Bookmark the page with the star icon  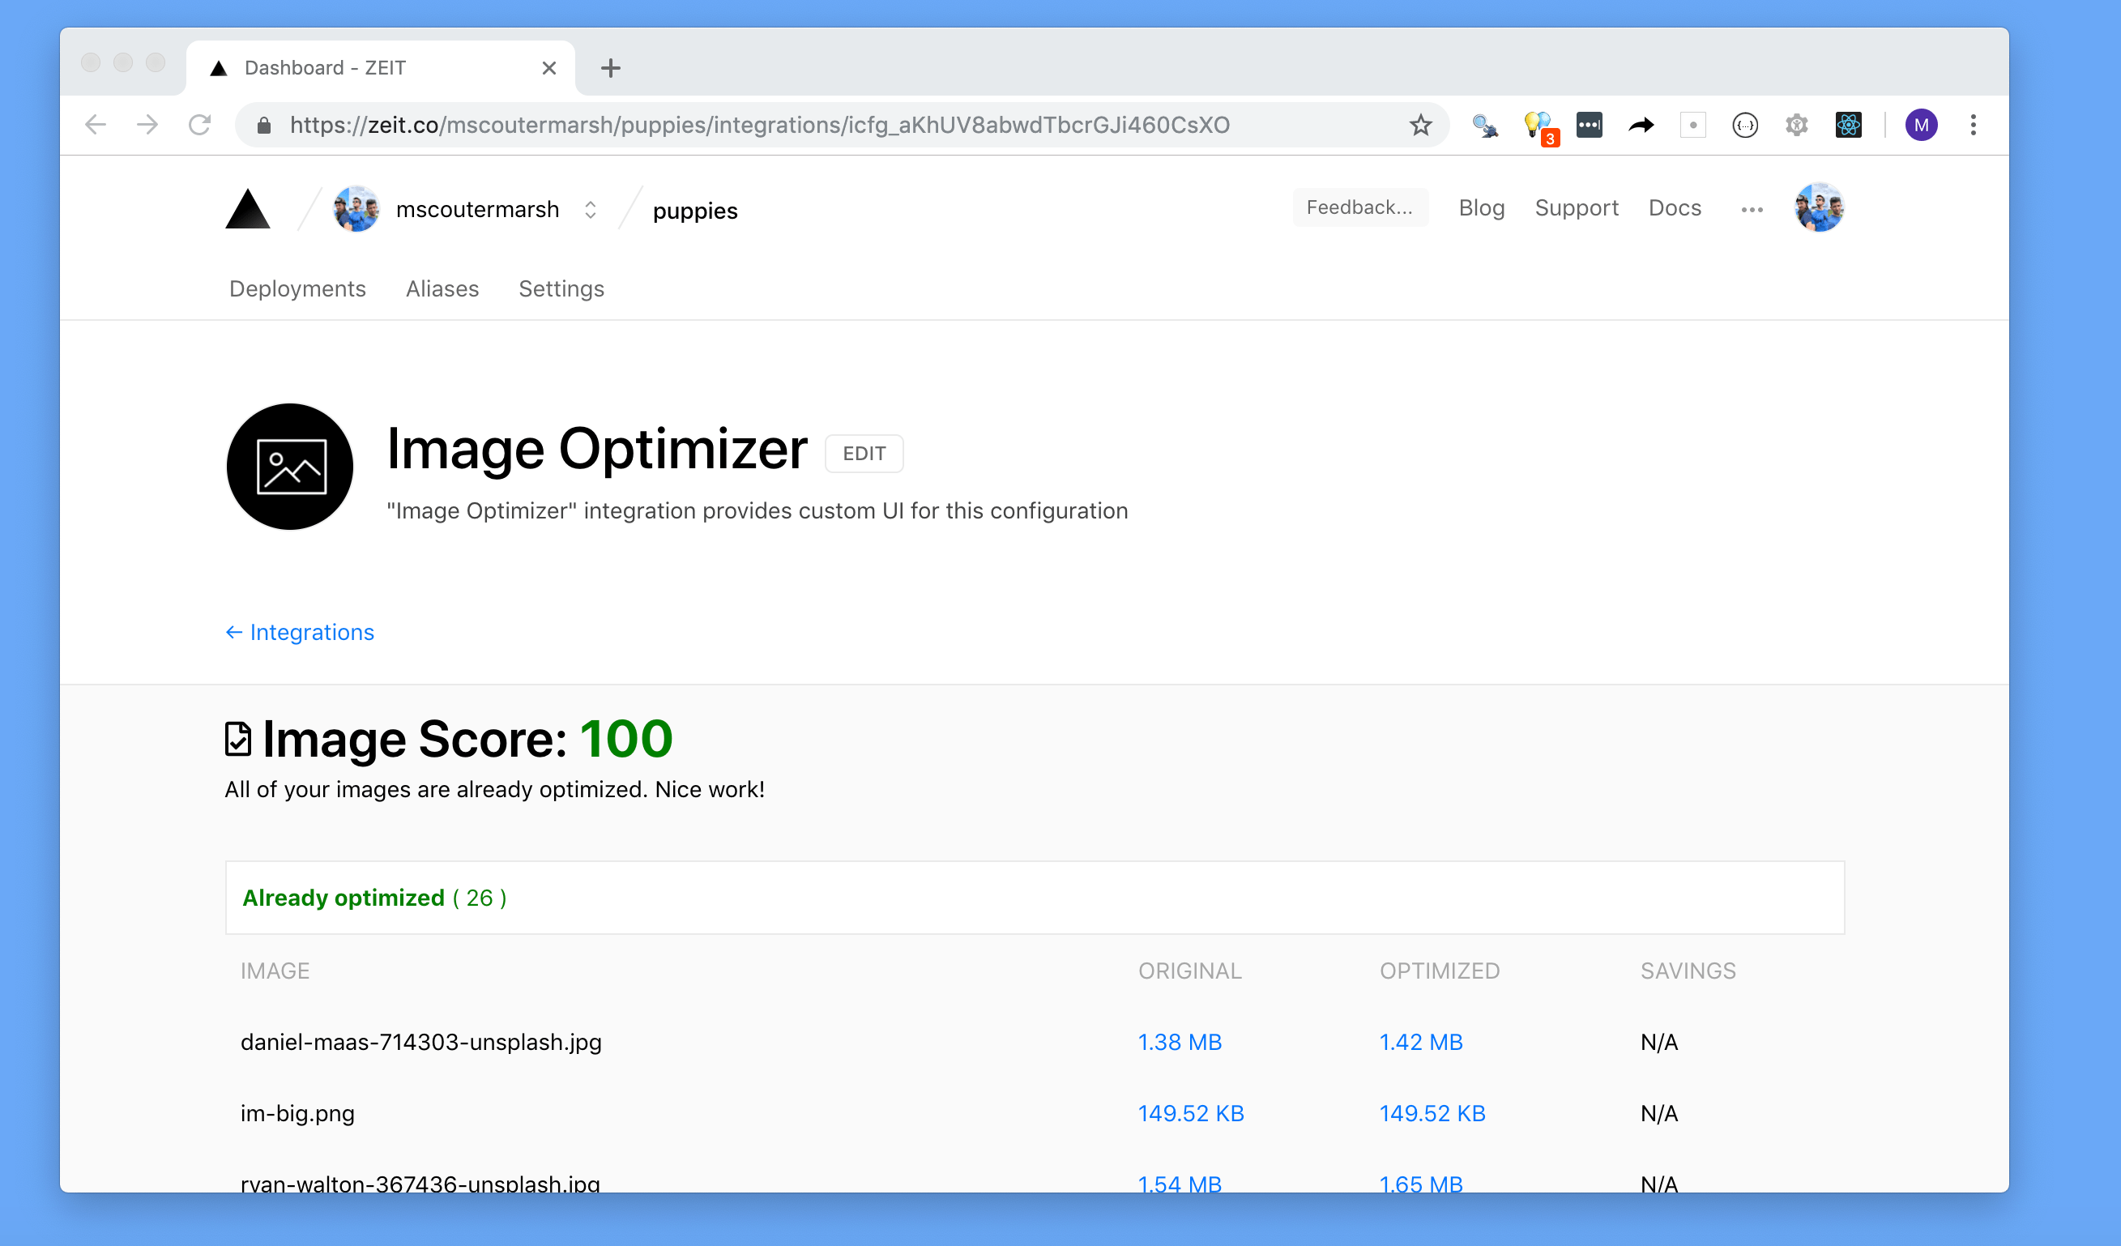(x=1420, y=126)
